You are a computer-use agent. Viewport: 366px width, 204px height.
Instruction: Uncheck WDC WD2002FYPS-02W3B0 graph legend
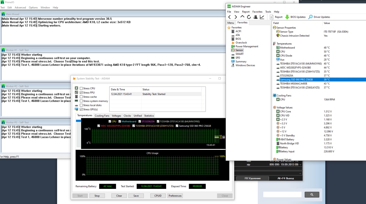click(99, 126)
